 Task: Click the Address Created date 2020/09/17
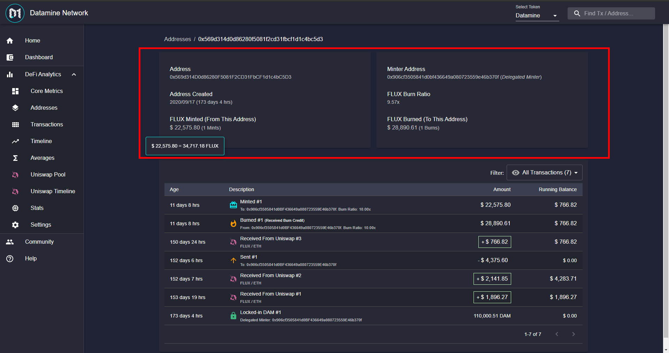click(201, 102)
